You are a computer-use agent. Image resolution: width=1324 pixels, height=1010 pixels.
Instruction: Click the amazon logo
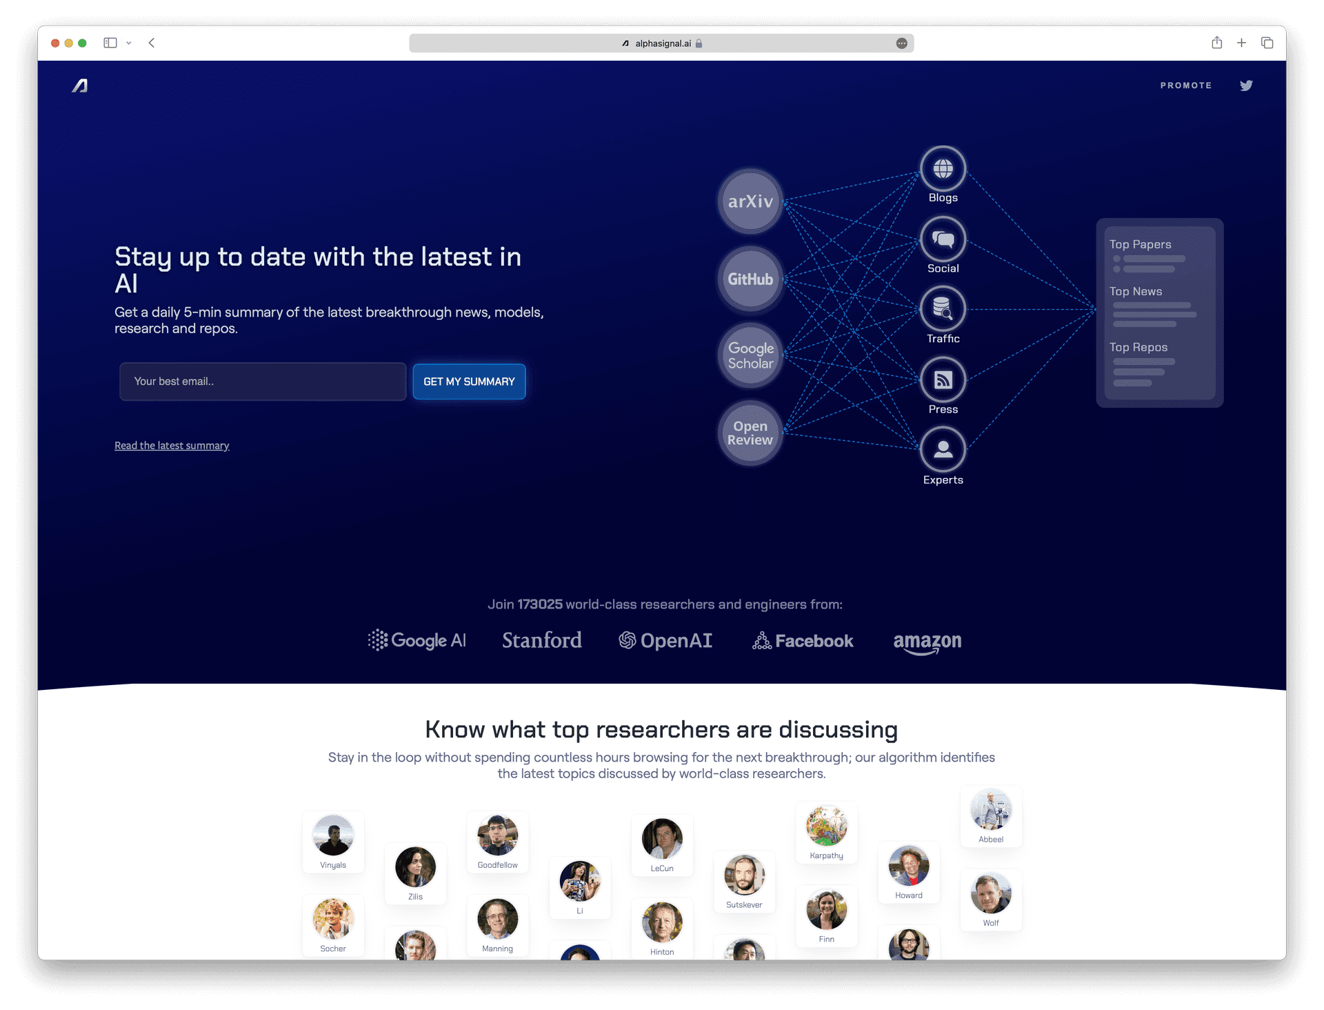click(x=927, y=643)
